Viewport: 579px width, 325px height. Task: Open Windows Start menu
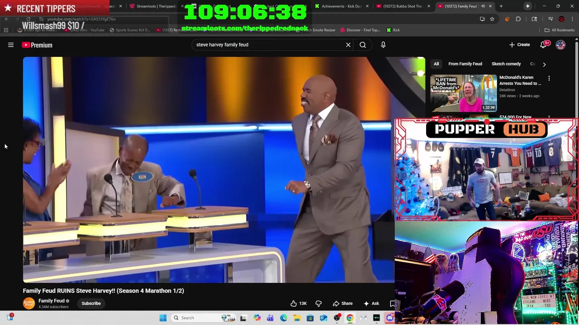[x=163, y=318]
